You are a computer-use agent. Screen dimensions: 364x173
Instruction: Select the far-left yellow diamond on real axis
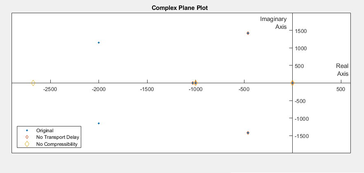(x=33, y=83)
